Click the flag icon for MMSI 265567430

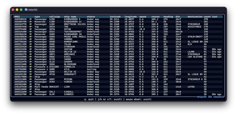pyautogui.click(x=31, y=27)
